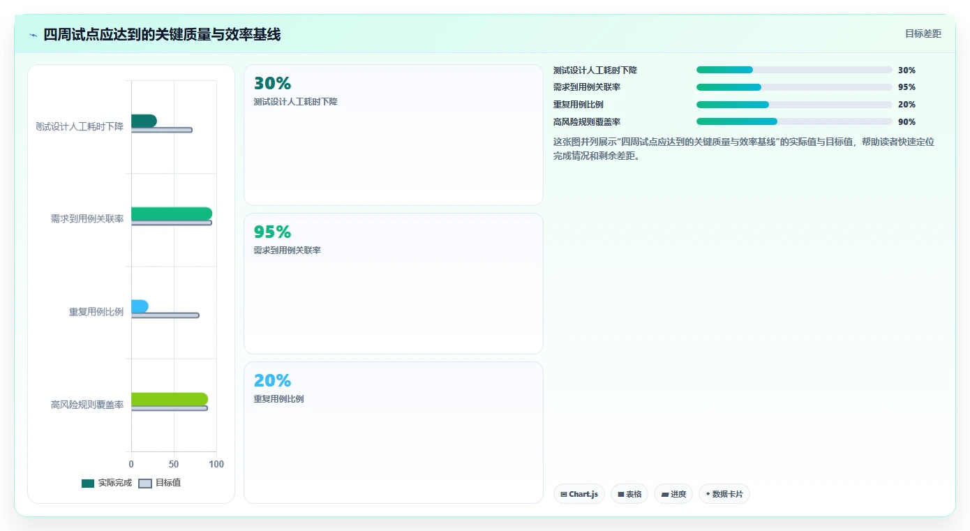Click the lightning icon beside the title
The height and width of the screenshot is (531, 970).
pos(33,35)
